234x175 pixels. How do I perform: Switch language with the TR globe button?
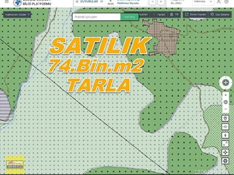[x=174, y=15]
